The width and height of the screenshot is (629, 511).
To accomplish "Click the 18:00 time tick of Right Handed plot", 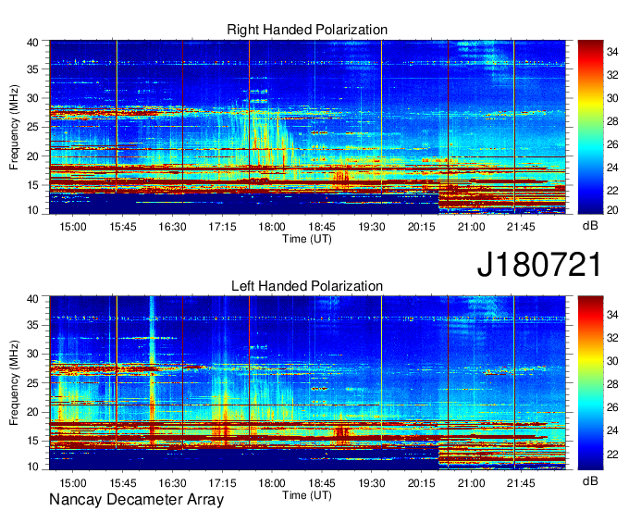I will click(272, 227).
